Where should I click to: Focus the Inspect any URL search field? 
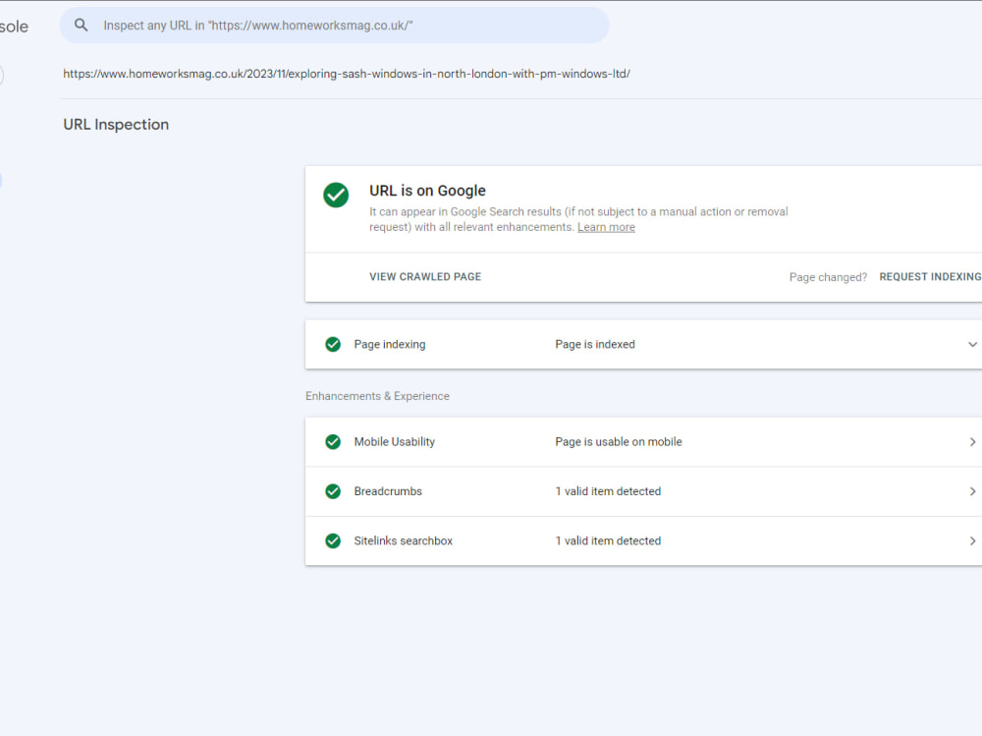[x=334, y=26]
